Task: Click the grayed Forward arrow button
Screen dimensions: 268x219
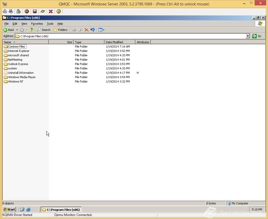Action: coord(22,30)
